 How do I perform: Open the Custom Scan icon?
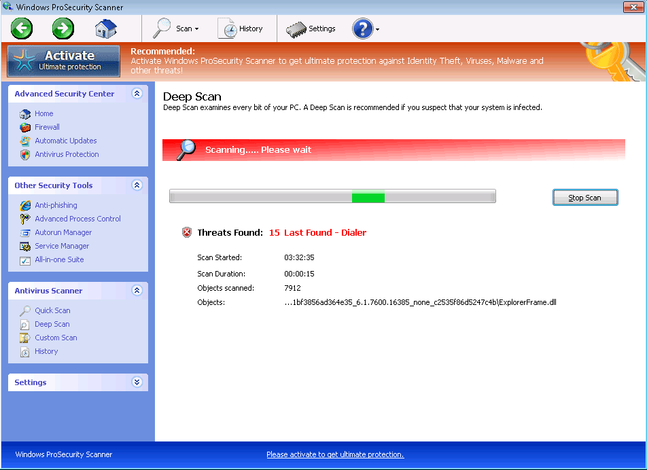tap(25, 338)
